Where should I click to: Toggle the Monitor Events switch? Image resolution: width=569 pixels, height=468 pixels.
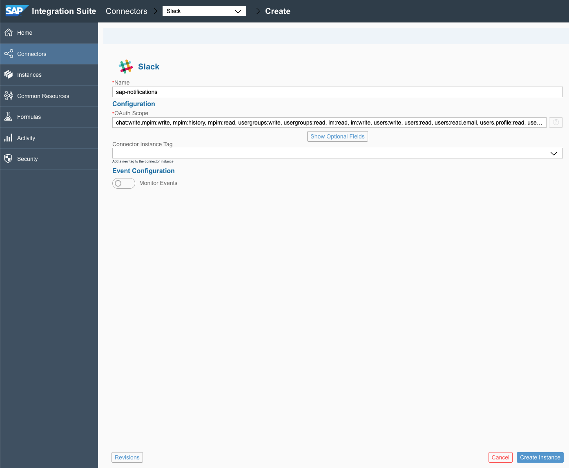[x=124, y=183]
